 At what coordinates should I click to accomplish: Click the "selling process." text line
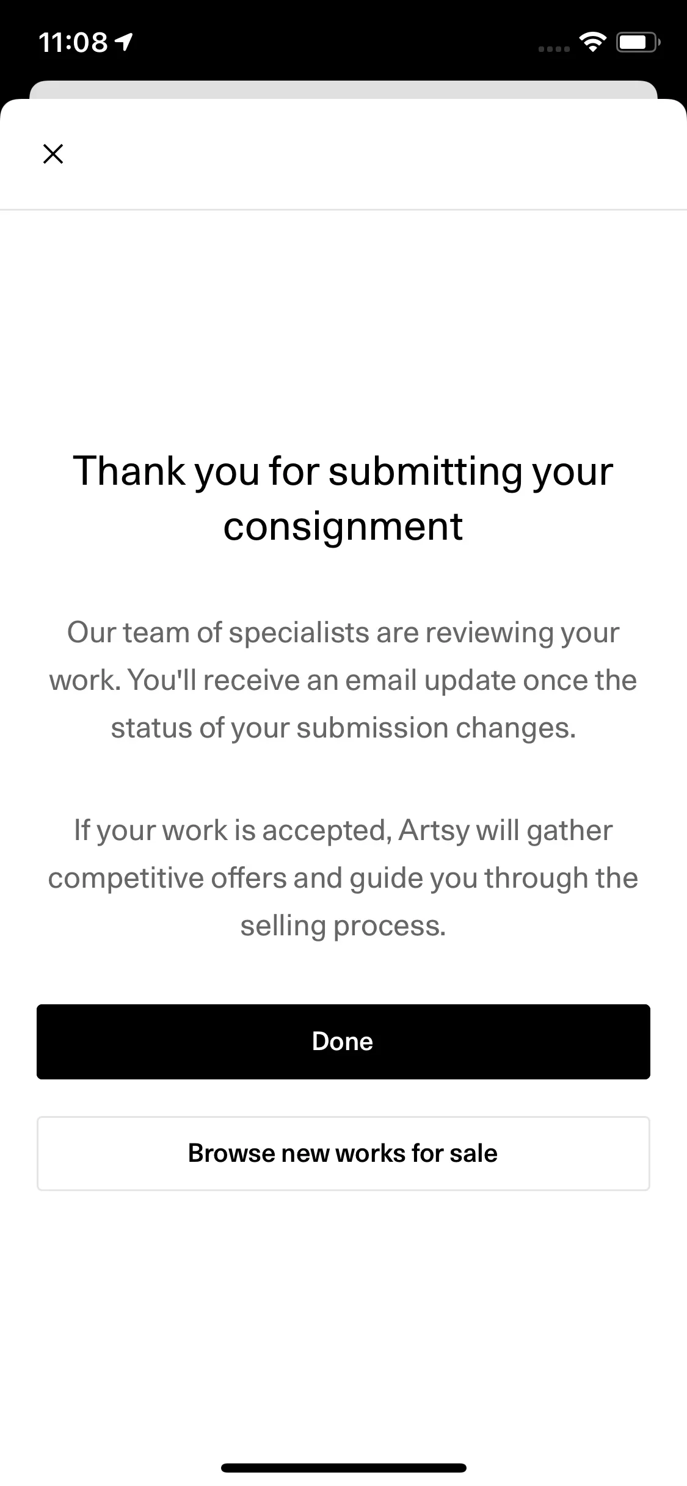(343, 926)
